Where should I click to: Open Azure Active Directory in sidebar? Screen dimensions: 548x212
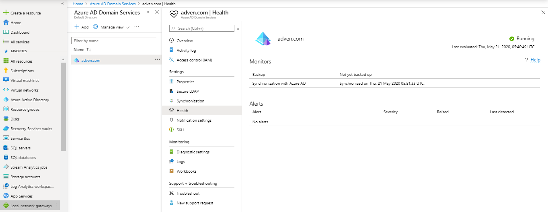(x=30, y=100)
